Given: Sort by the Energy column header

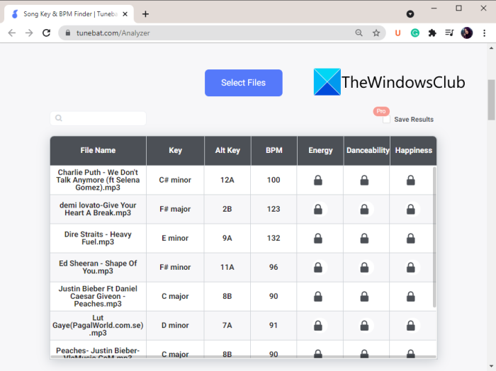Looking at the screenshot, I should (x=320, y=150).
